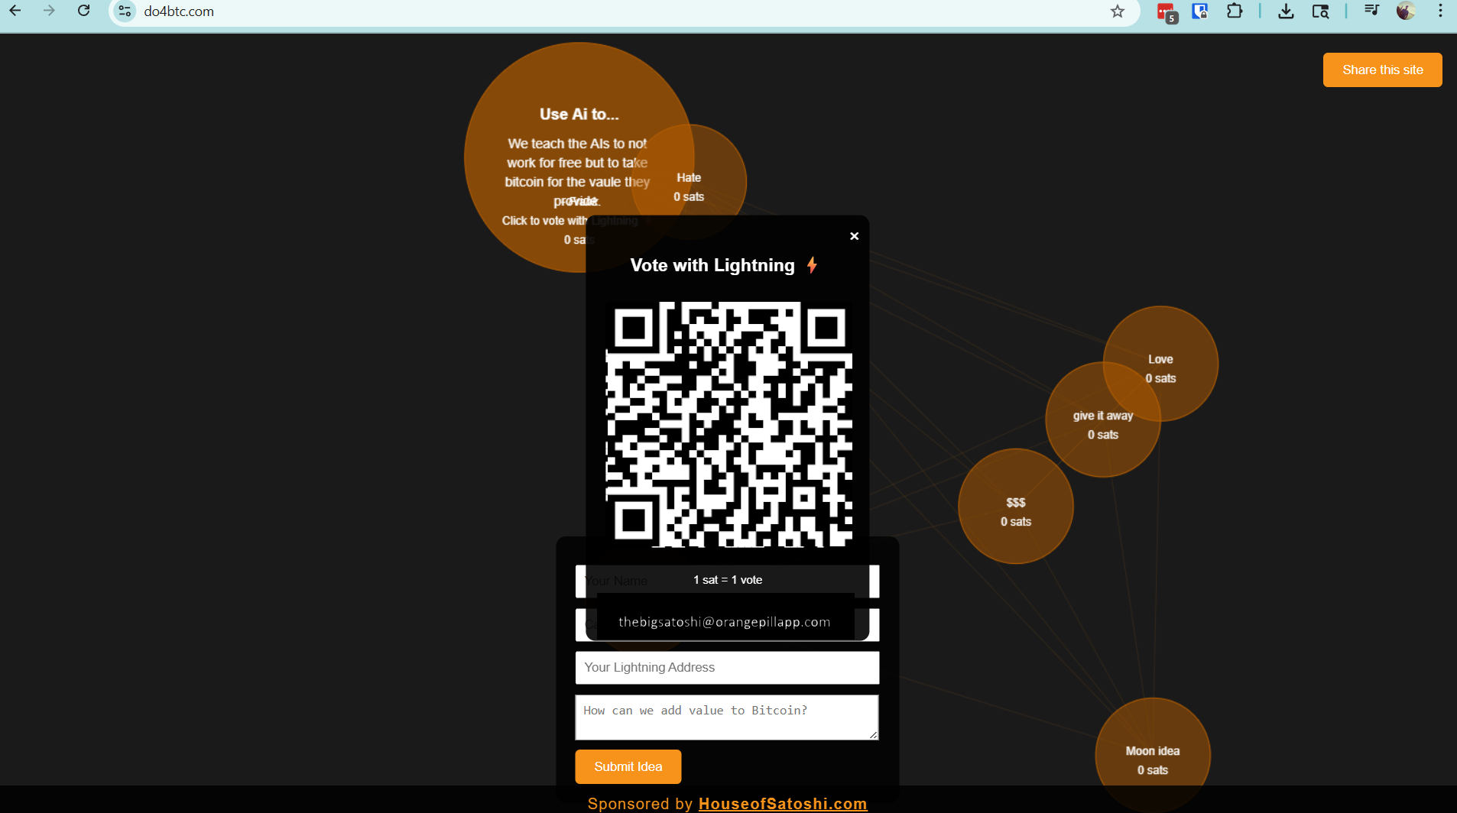Use the textarea resize grip corner
1457x813 pixels.
point(873,734)
